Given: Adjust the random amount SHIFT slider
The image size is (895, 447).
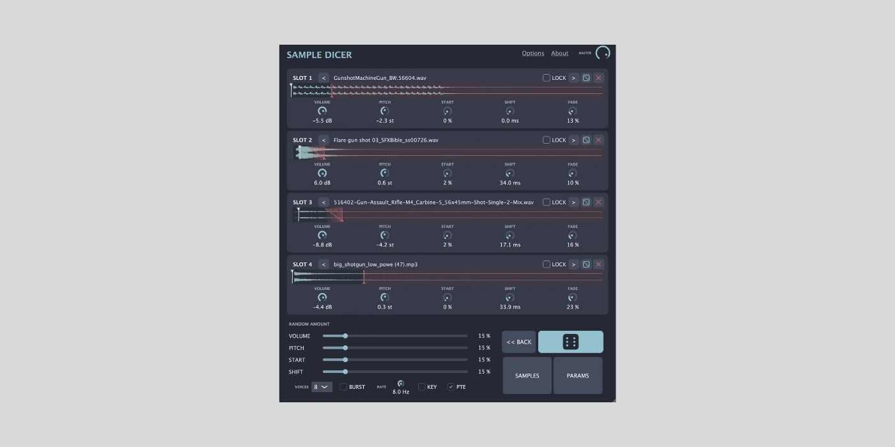Looking at the screenshot, I should (395, 372).
